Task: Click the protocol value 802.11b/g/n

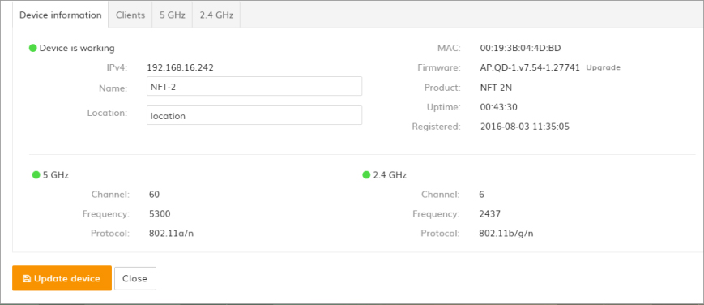Action: point(506,234)
